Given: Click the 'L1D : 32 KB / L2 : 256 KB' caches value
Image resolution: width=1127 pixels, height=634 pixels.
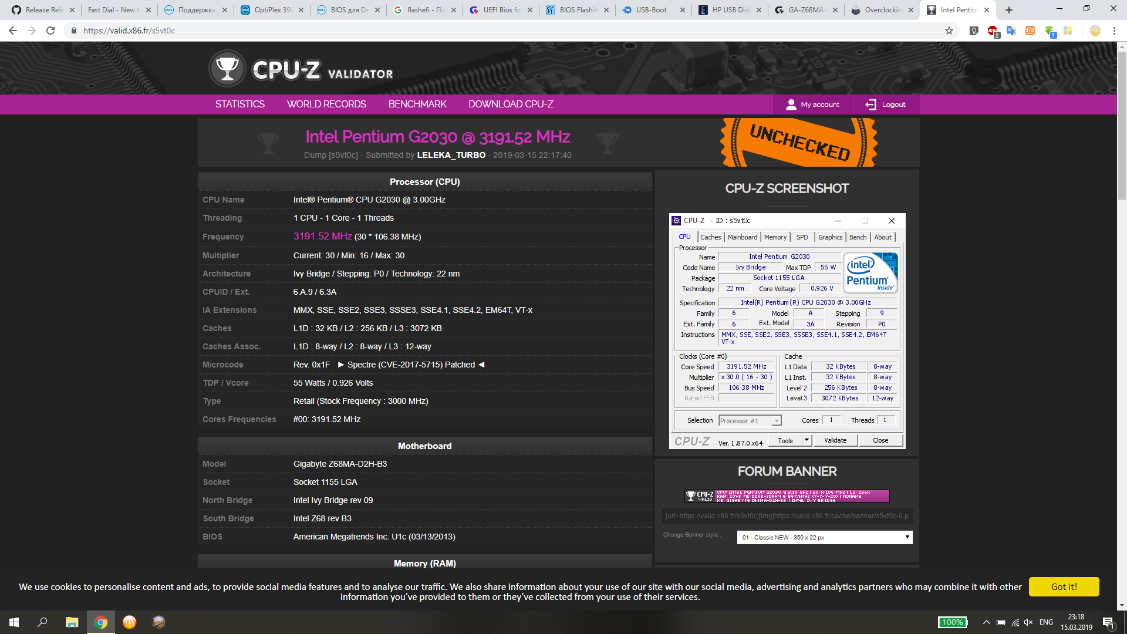Looking at the screenshot, I should click(x=367, y=328).
